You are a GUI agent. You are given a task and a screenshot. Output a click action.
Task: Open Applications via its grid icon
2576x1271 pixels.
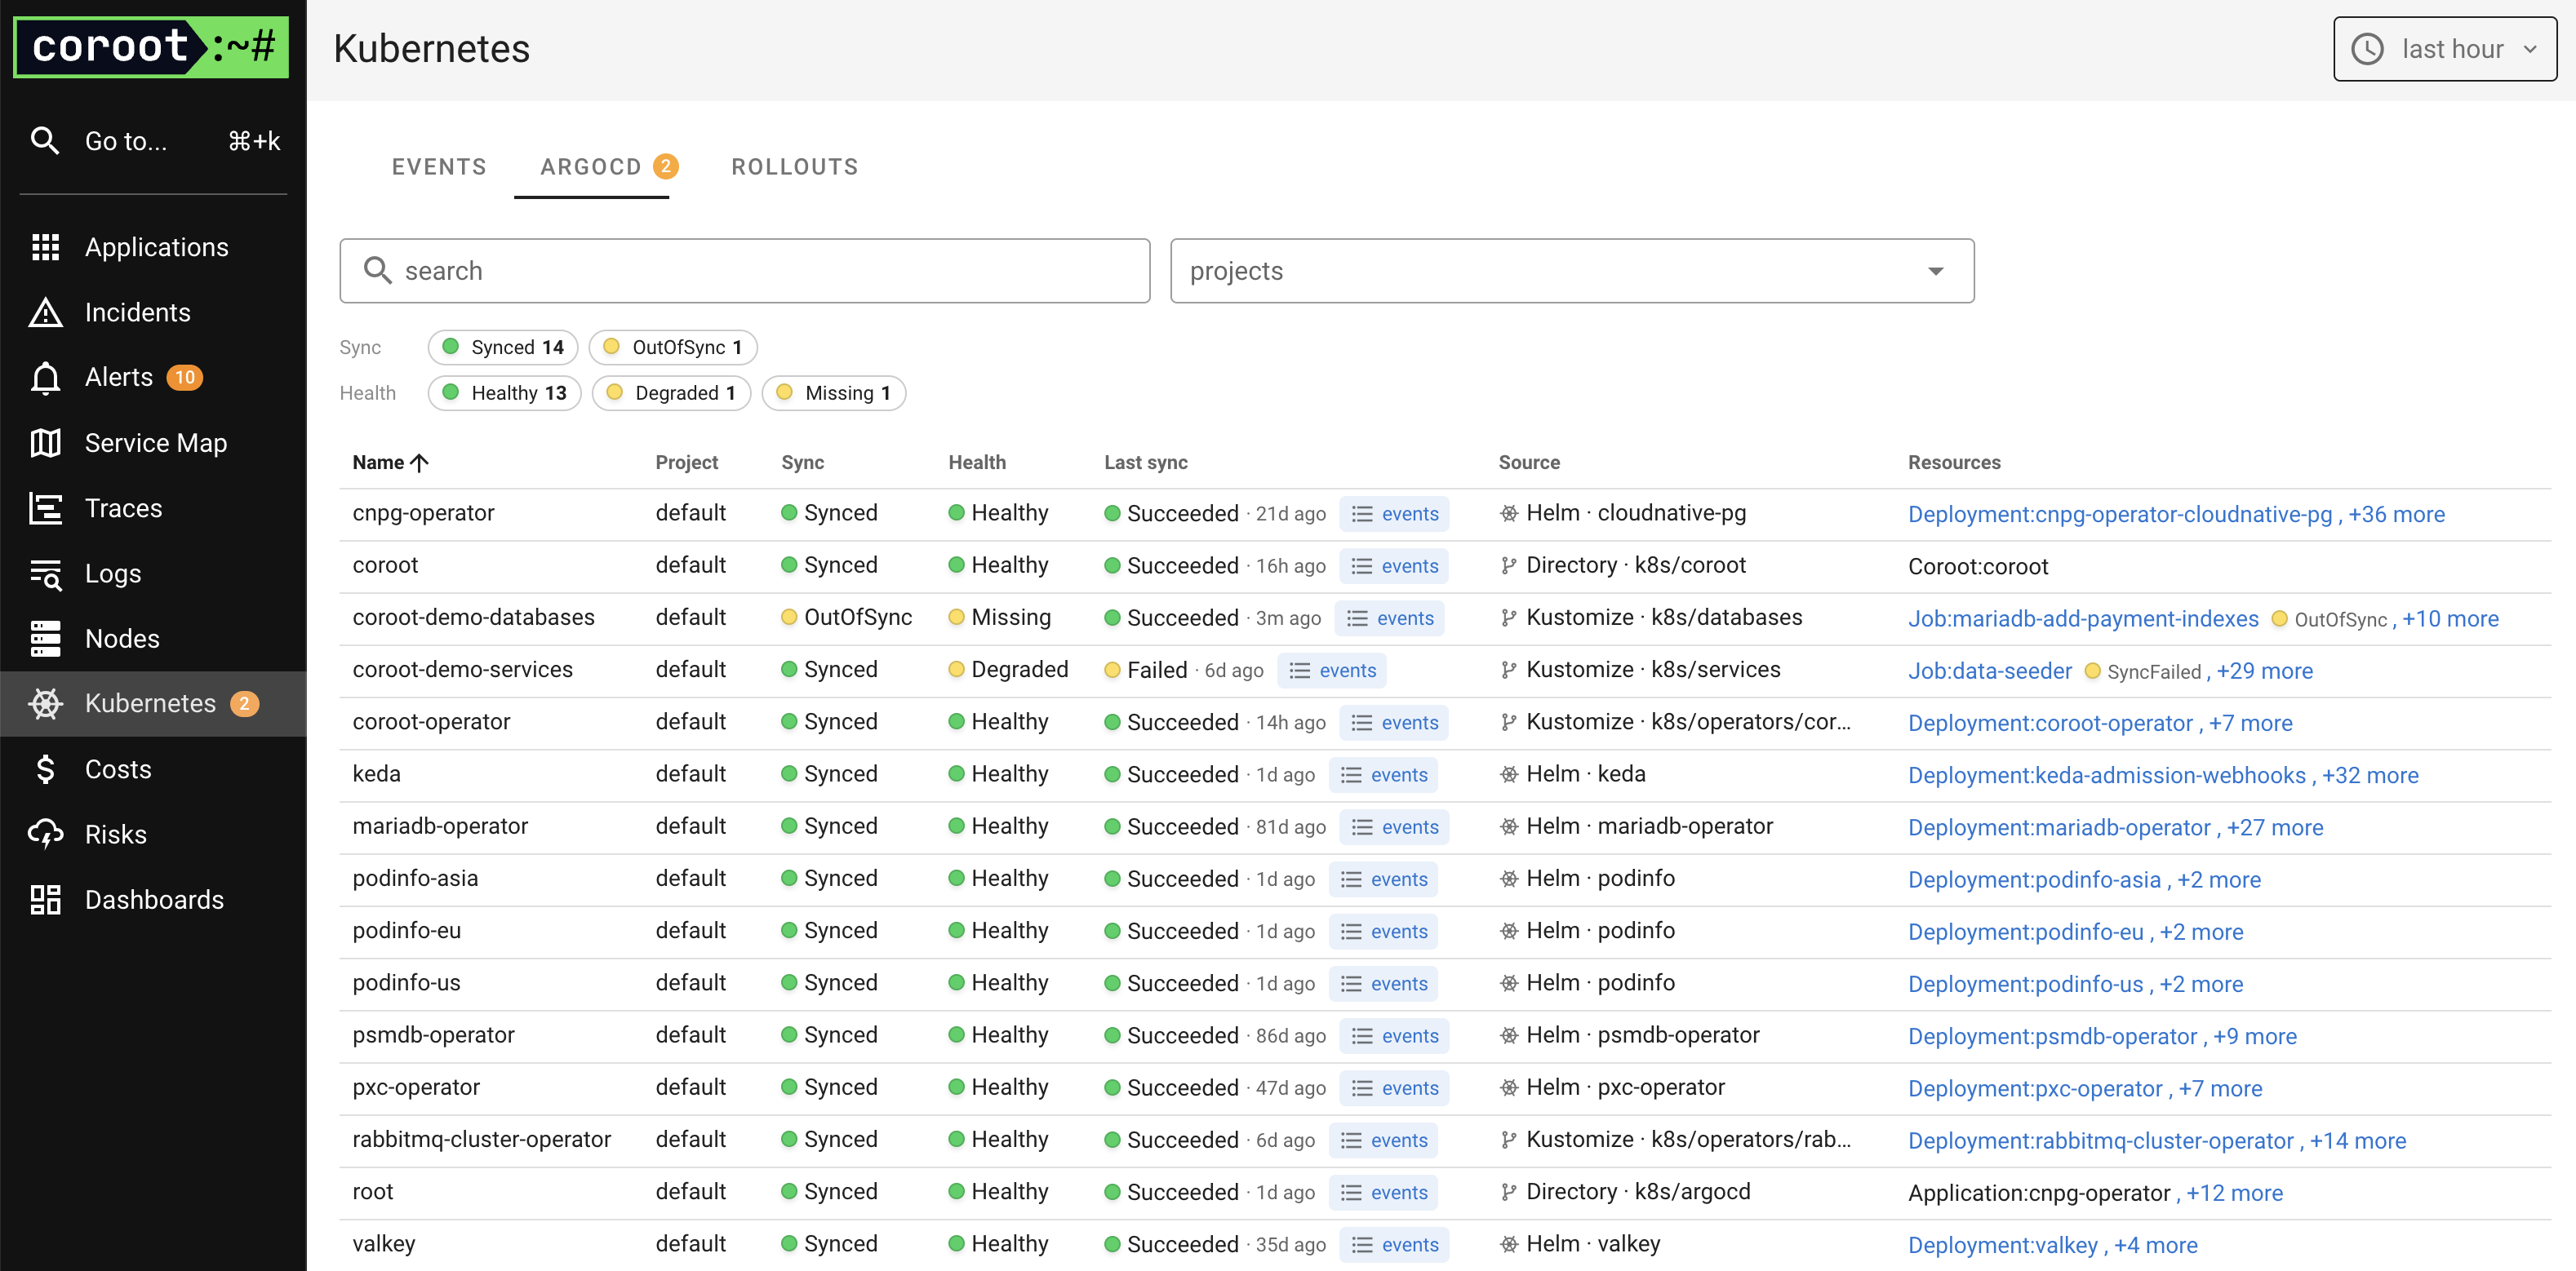pyautogui.click(x=46, y=247)
